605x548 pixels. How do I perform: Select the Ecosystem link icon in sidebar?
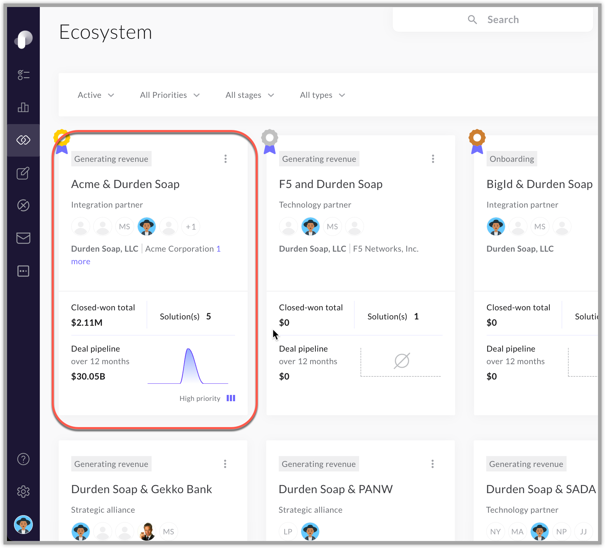[23, 140]
